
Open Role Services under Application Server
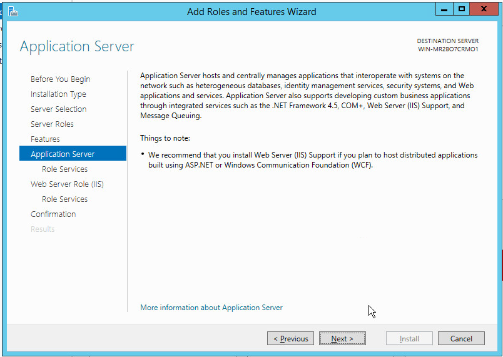click(64, 169)
